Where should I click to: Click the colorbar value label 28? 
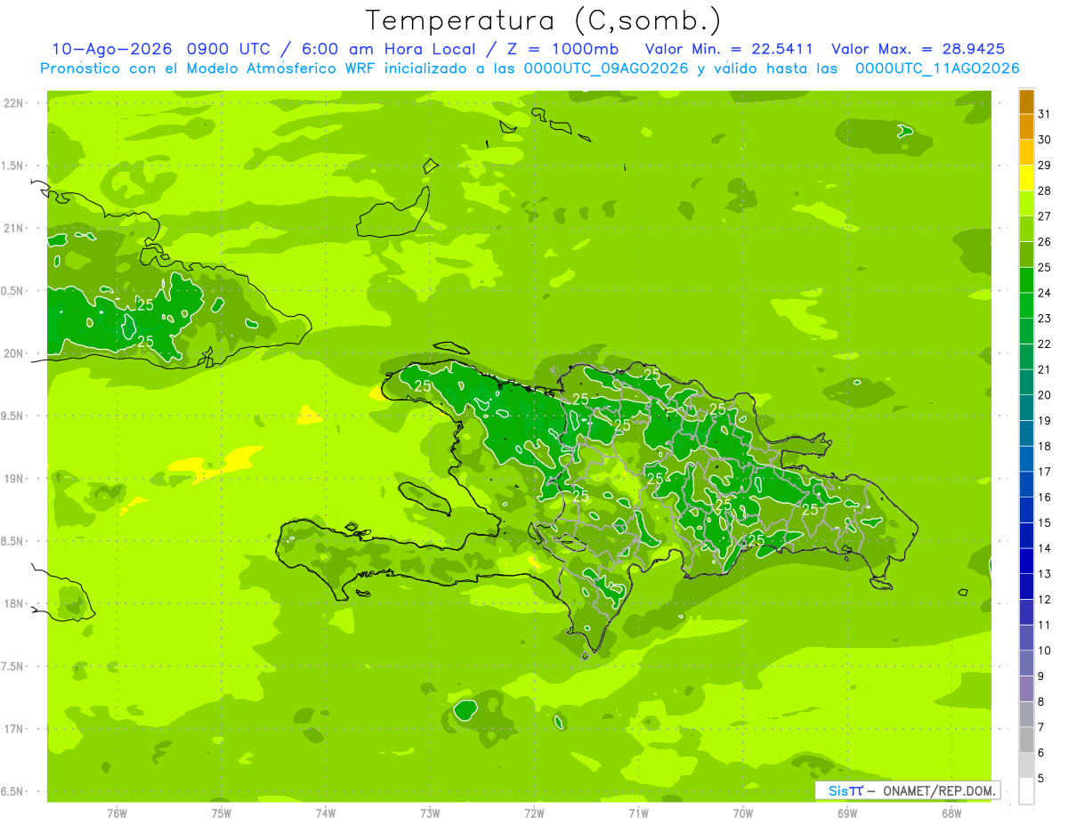click(x=1044, y=190)
